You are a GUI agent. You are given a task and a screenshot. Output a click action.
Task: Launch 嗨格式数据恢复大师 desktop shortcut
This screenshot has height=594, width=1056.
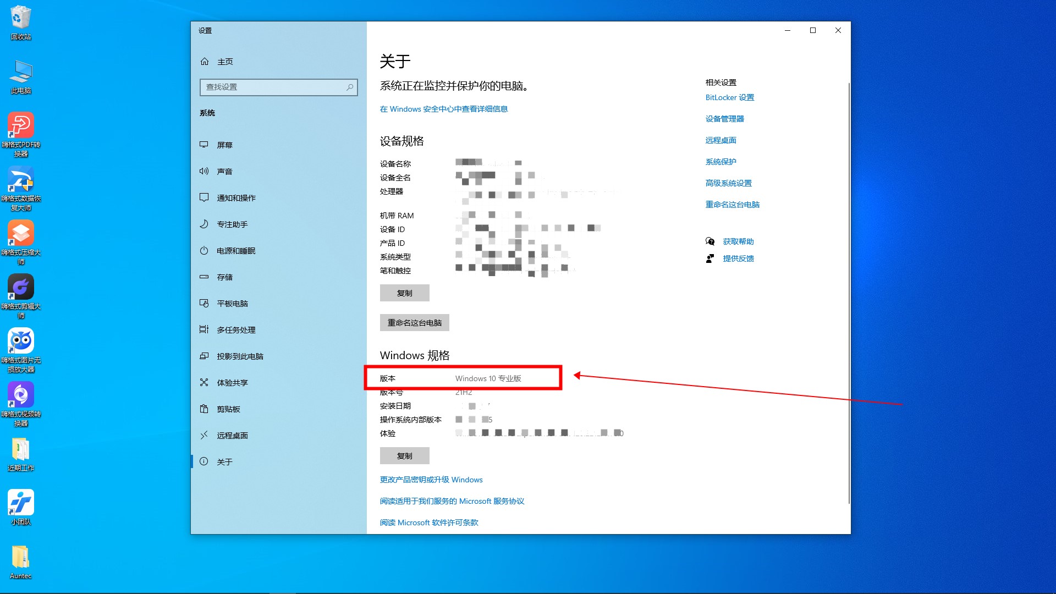(x=21, y=188)
